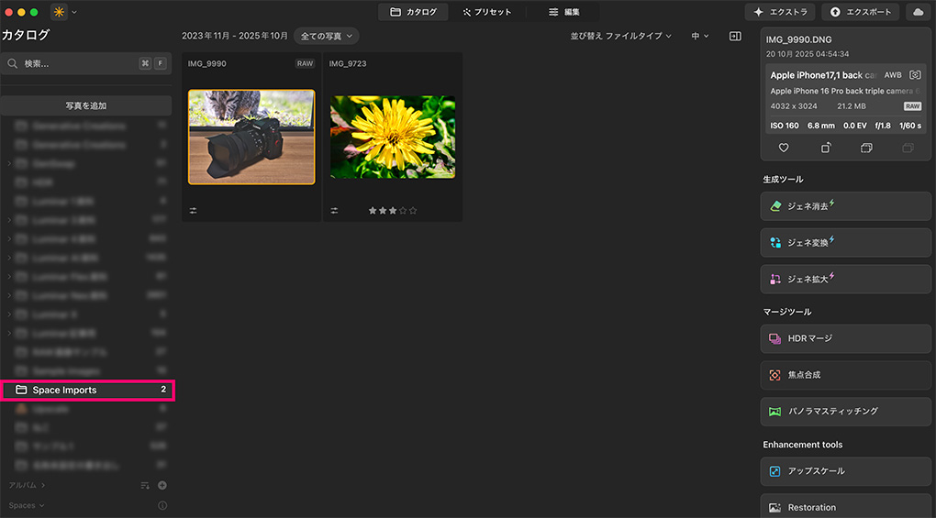Open the Restoration tool
Image resolution: width=936 pixels, height=518 pixels.
pos(846,507)
